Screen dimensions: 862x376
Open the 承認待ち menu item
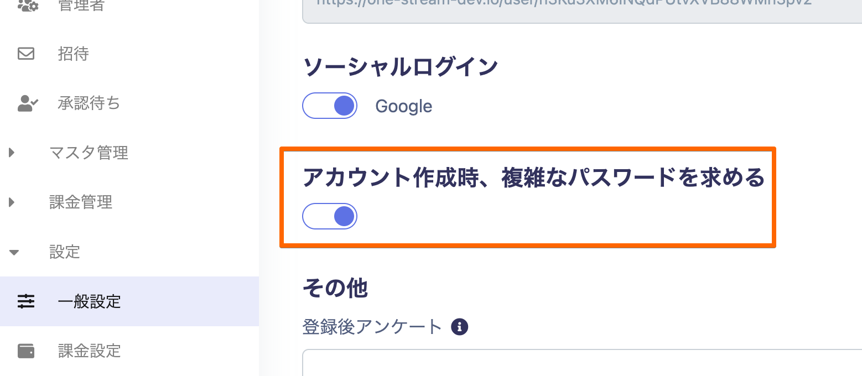tap(89, 103)
